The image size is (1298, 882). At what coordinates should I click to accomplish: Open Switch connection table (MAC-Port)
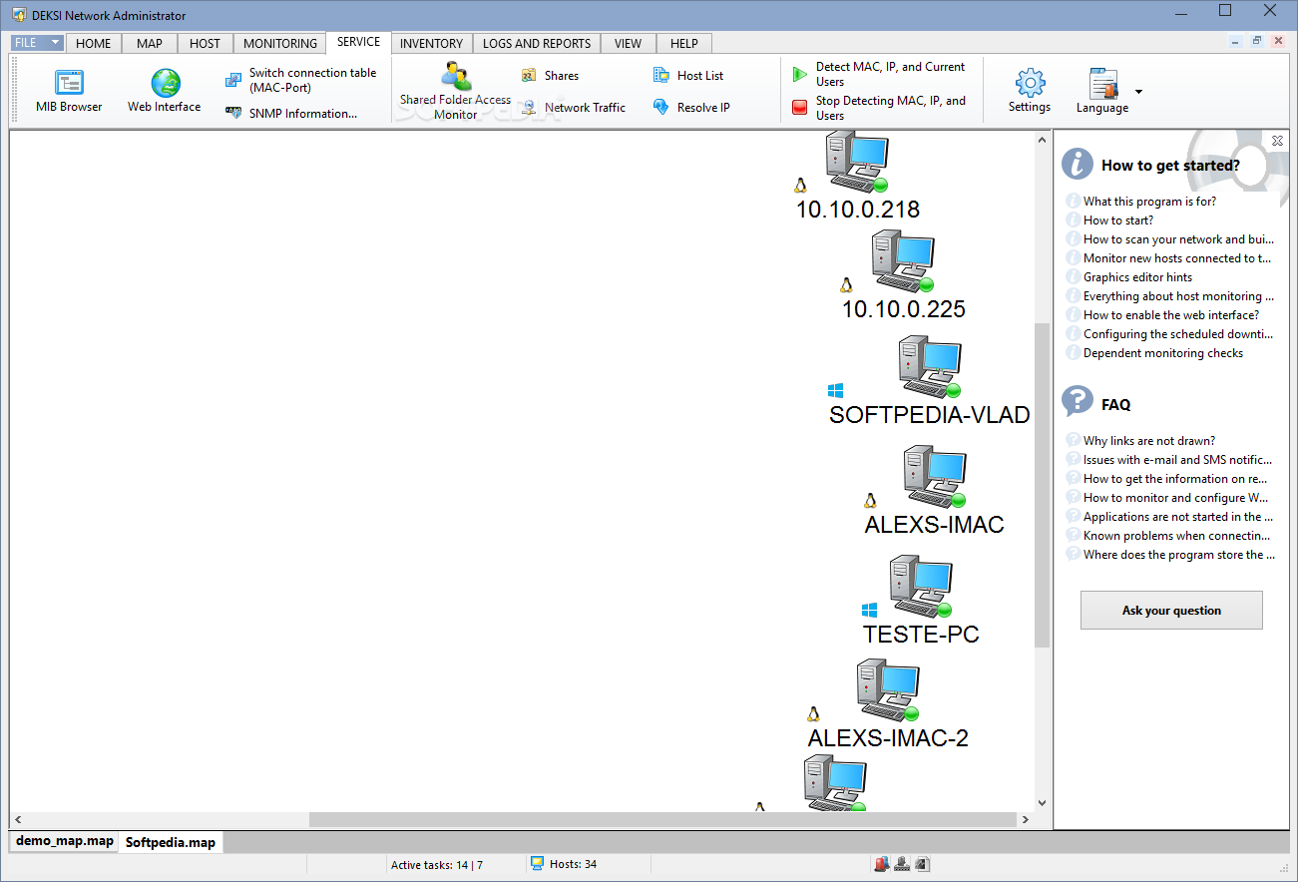(x=300, y=80)
